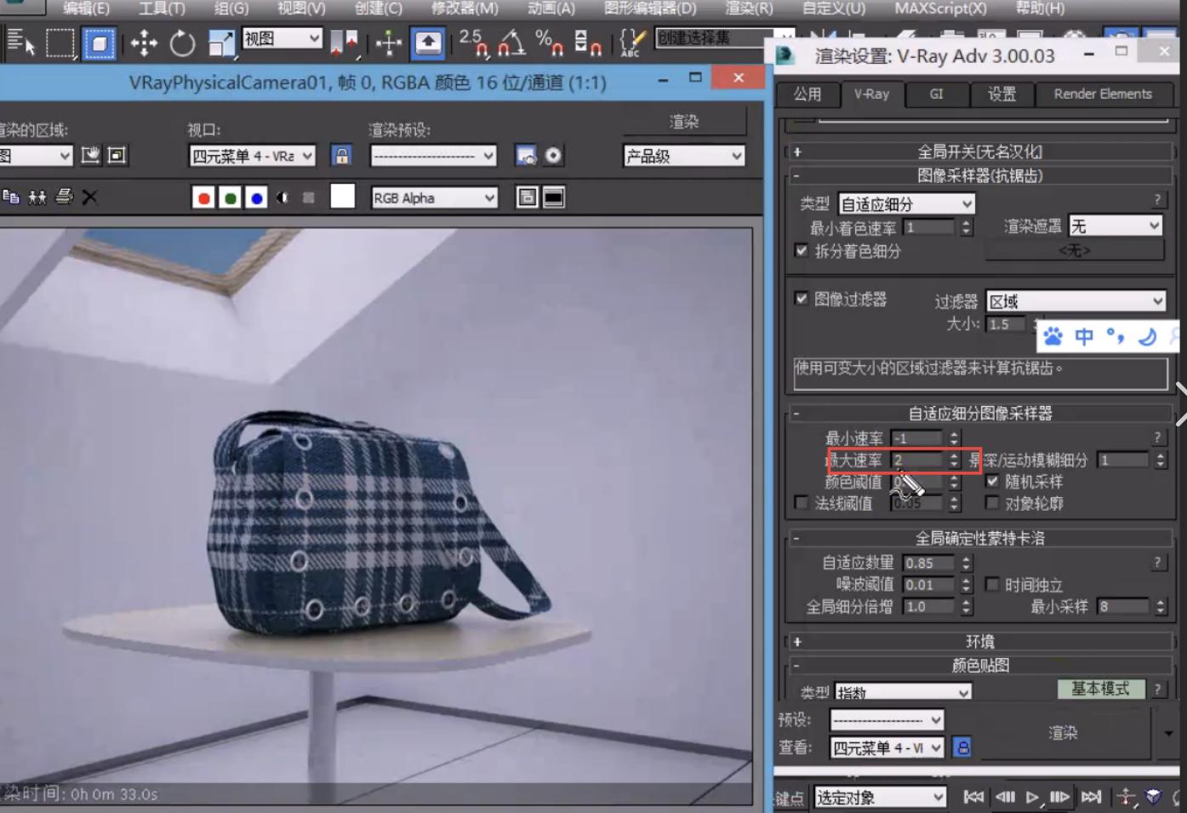Screen dimensions: 1187x813
Task: Open the 类型 自适应细分 dropdown
Action: click(906, 204)
